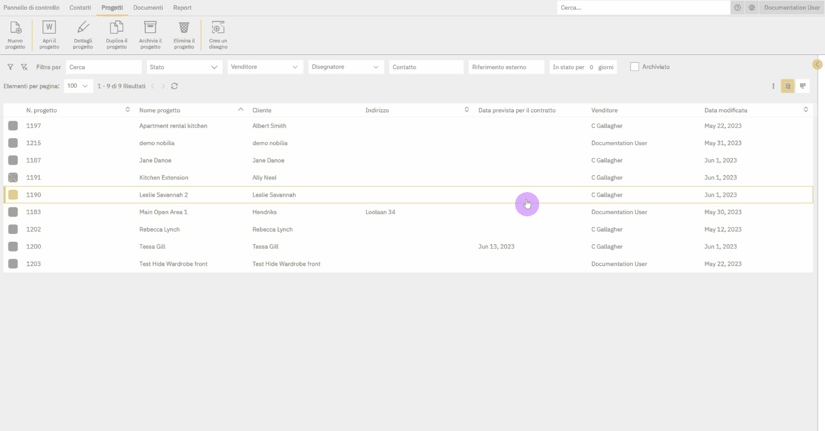825x431 pixels.
Task: Select the Crea un disegno icon
Action: [x=218, y=34]
